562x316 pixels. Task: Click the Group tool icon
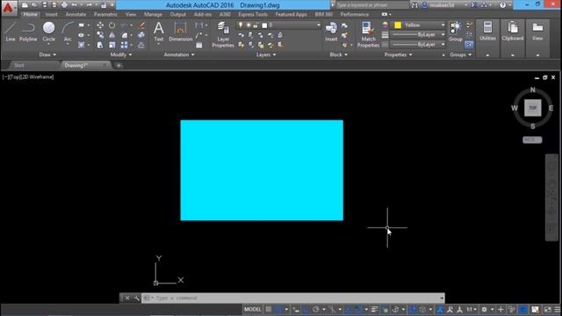point(456,32)
